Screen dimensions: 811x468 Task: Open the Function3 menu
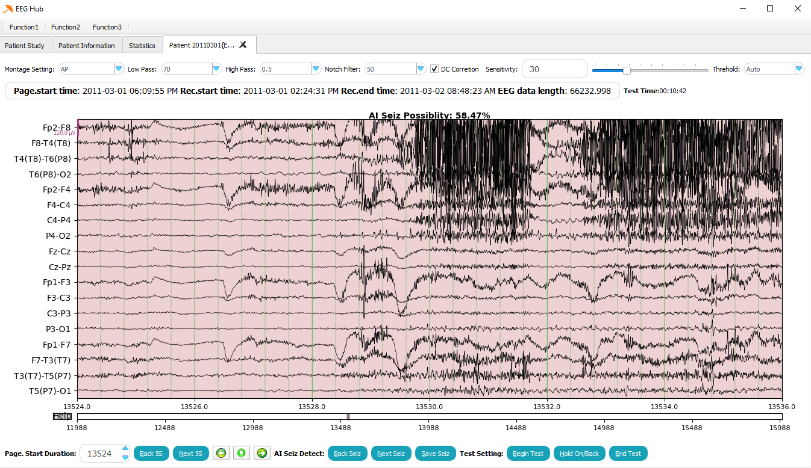click(x=107, y=27)
